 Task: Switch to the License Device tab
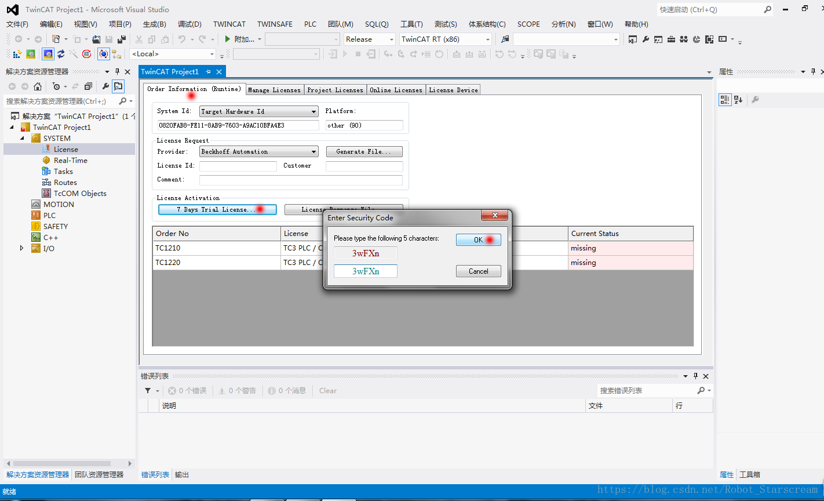point(453,90)
